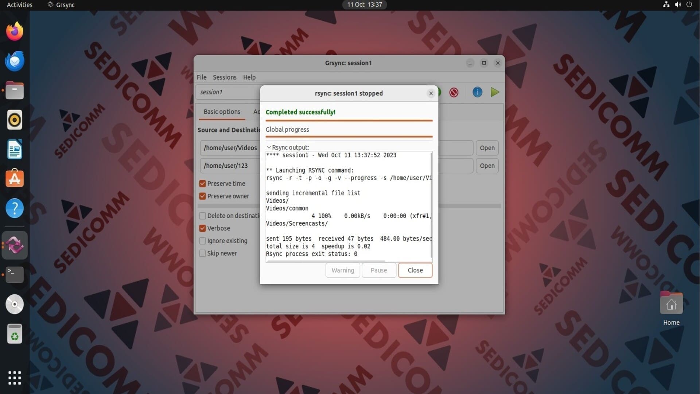The width and height of the screenshot is (700, 394).
Task: Open the File menu
Action: pyautogui.click(x=201, y=77)
